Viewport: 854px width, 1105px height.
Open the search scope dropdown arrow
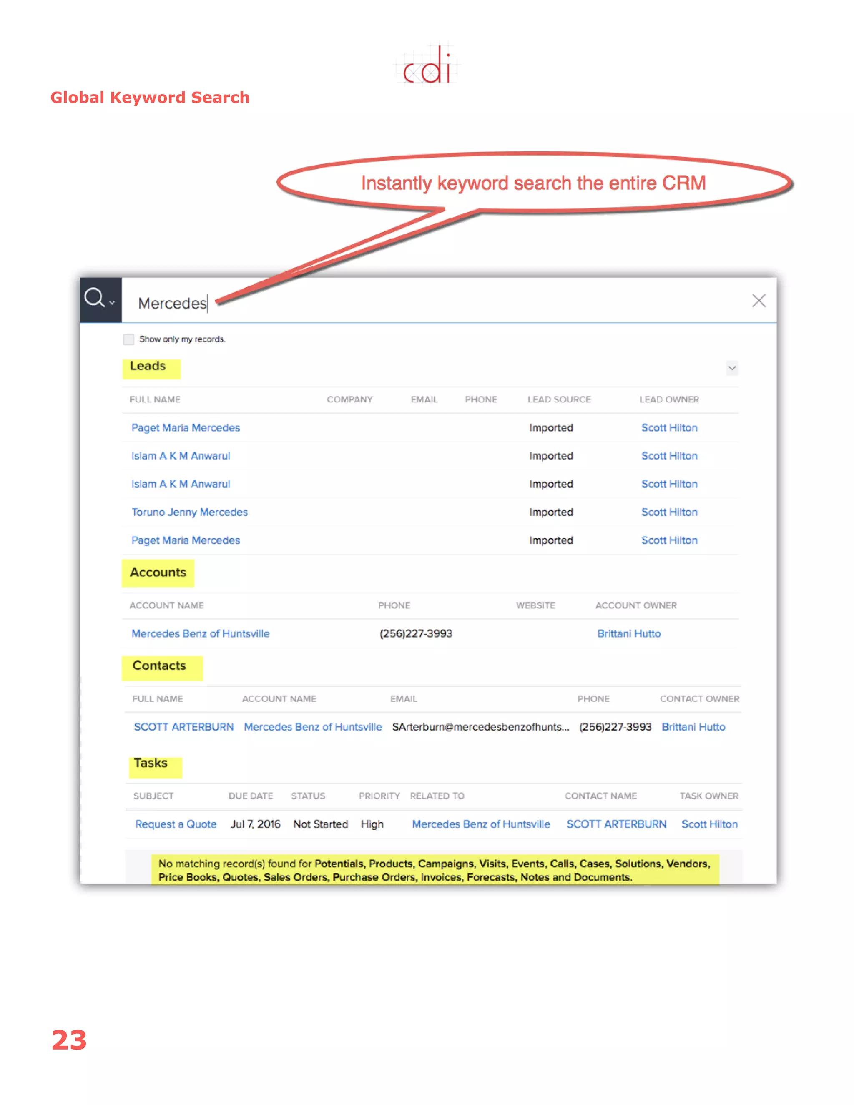(x=112, y=302)
